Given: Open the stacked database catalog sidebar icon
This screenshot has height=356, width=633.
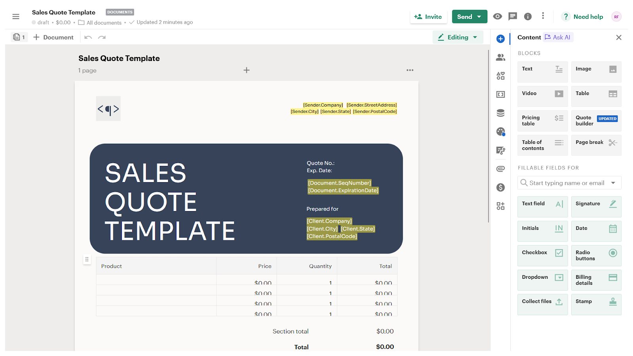Looking at the screenshot, I should (500, 113).
